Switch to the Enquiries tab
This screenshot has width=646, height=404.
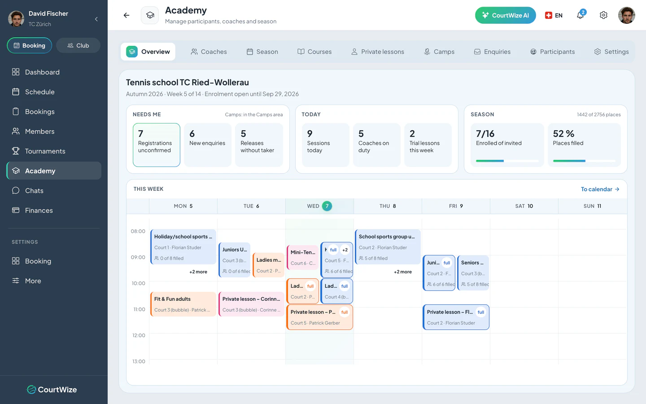point(492,52)
